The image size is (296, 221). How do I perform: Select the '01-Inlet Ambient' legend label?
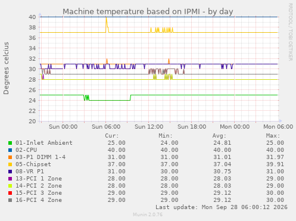[44, 143]
